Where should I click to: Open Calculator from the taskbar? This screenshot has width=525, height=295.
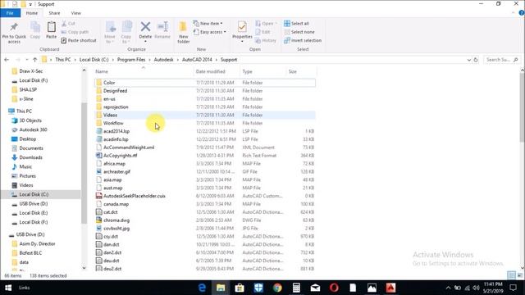pyautogui.click(x=296, y=288)
